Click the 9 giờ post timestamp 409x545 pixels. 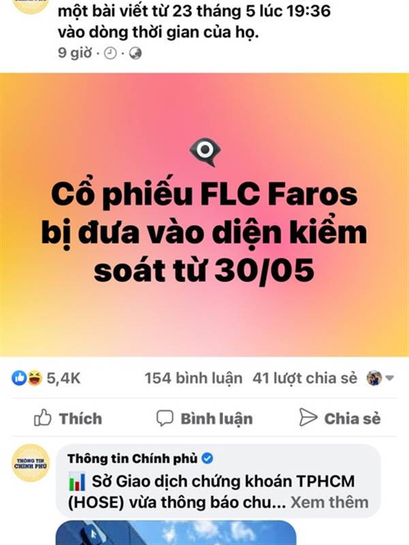[x=75, y=53]
